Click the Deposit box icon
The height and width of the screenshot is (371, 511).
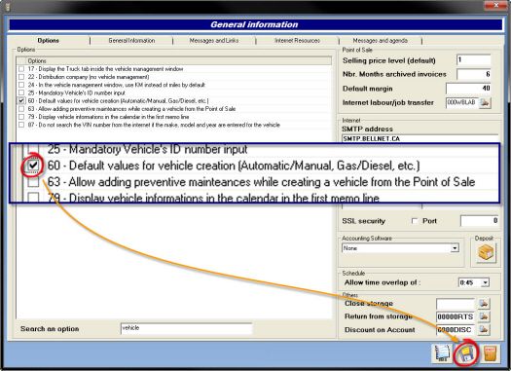pos(486,253)
